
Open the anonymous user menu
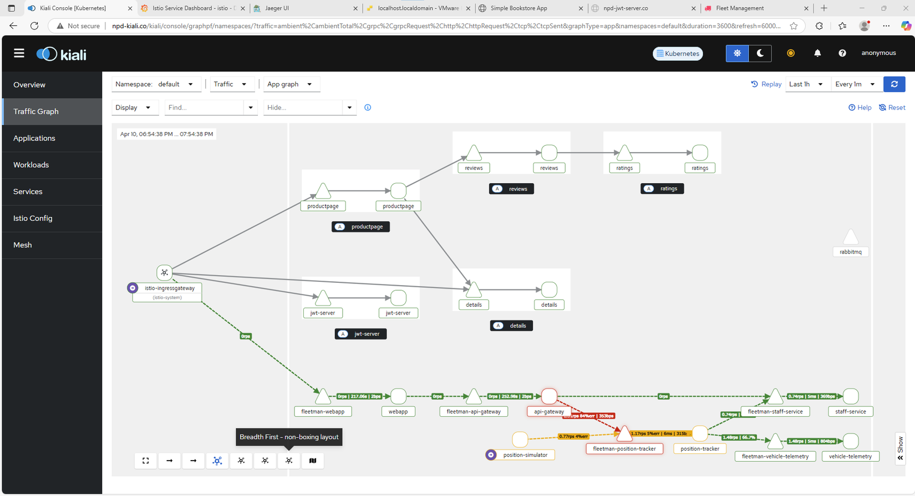878,53
